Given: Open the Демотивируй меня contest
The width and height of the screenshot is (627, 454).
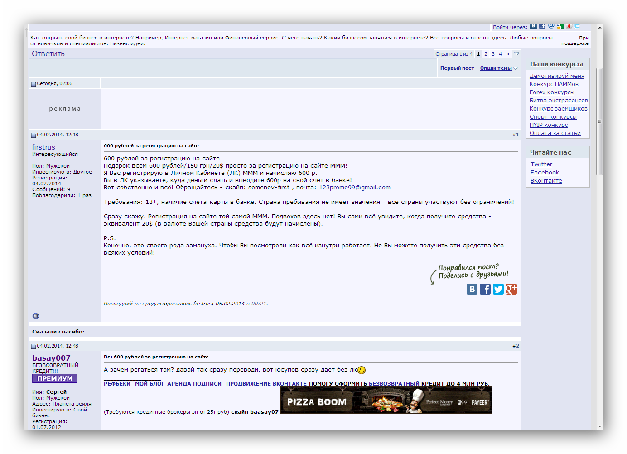Looking at the screenshot, I should [x=557, y=76].
